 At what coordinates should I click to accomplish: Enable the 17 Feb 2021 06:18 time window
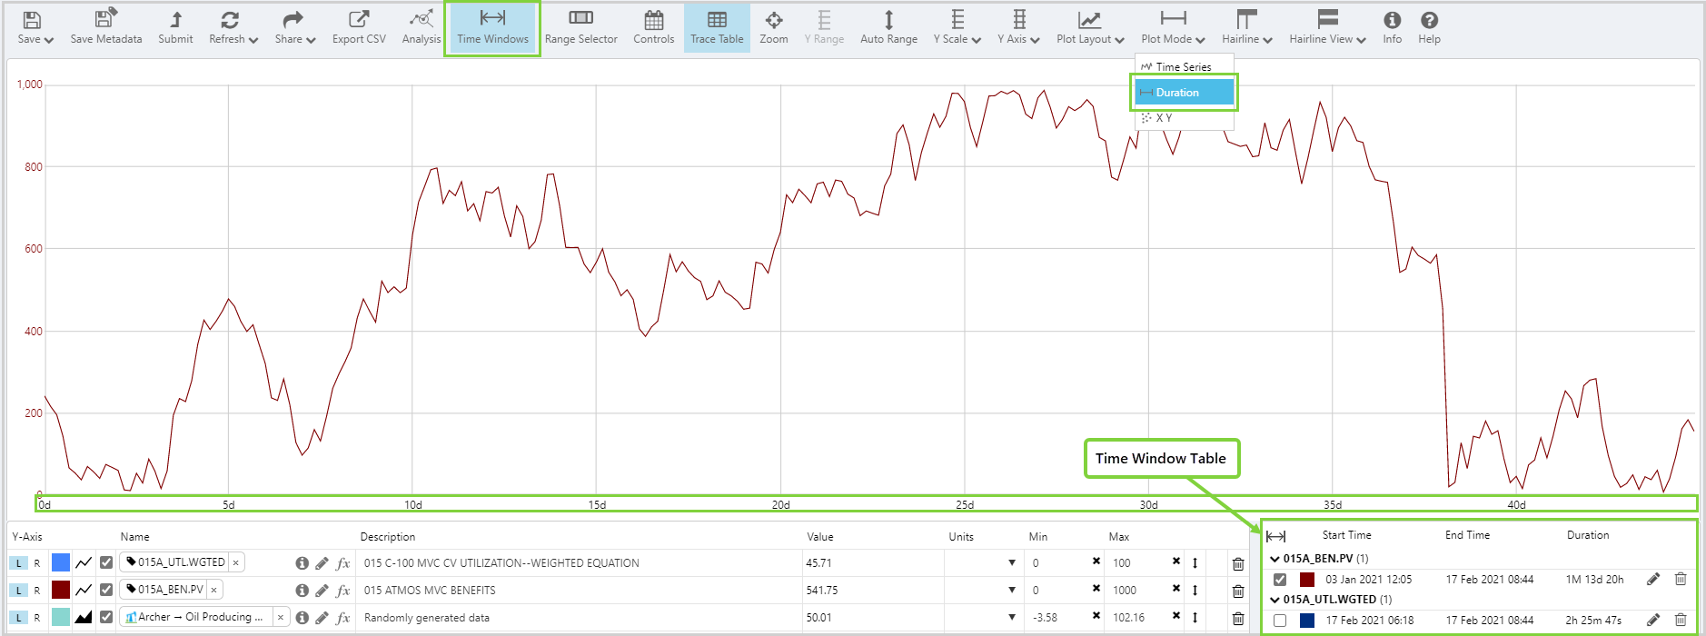click(1280, 621)
